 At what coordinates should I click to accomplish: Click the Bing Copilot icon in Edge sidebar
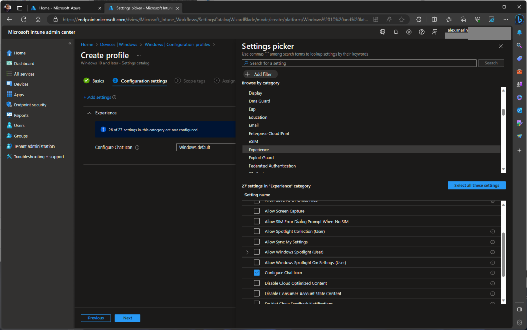519,20
